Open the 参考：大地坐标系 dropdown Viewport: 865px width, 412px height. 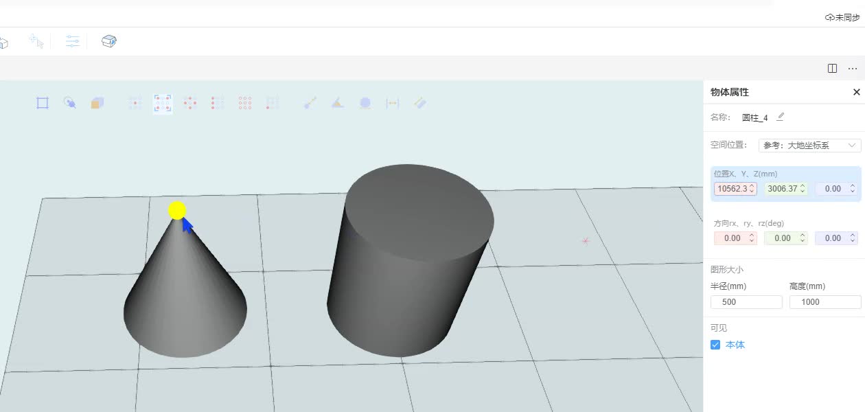tap(809, 146)
